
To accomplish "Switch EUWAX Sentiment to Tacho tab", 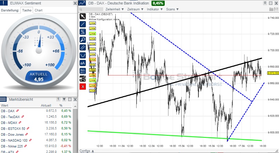I will [27, 10].
